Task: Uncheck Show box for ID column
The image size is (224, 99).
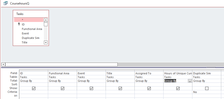Action: tap(34, 88)
